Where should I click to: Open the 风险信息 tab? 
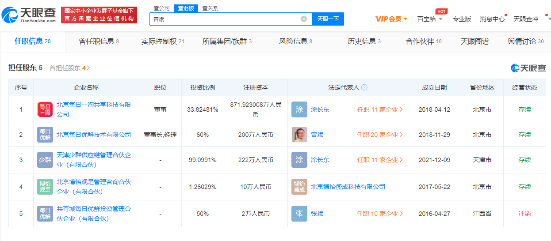[295, 41]
